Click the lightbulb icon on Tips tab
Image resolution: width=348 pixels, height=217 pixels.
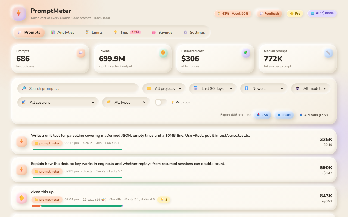click(x=116, y=32)
